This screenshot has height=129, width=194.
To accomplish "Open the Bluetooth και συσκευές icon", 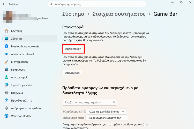I will click(x=7, y=46).
